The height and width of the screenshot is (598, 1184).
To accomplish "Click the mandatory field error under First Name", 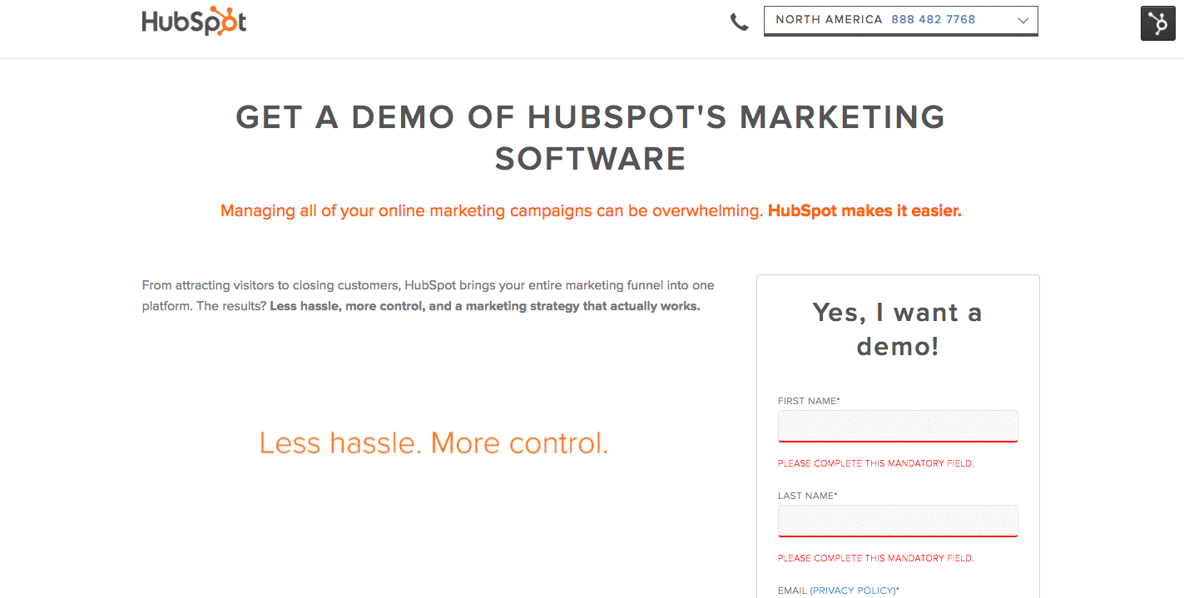I will (875, 463).
